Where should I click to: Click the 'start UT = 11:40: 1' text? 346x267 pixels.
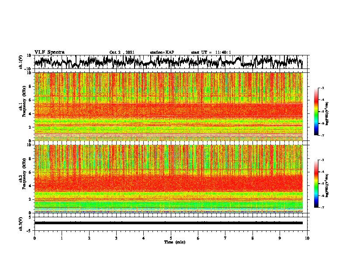click(x=211, y=52)
